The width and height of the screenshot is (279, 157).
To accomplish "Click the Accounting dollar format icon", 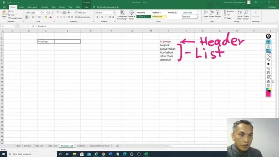I will (x=97, y=17).
